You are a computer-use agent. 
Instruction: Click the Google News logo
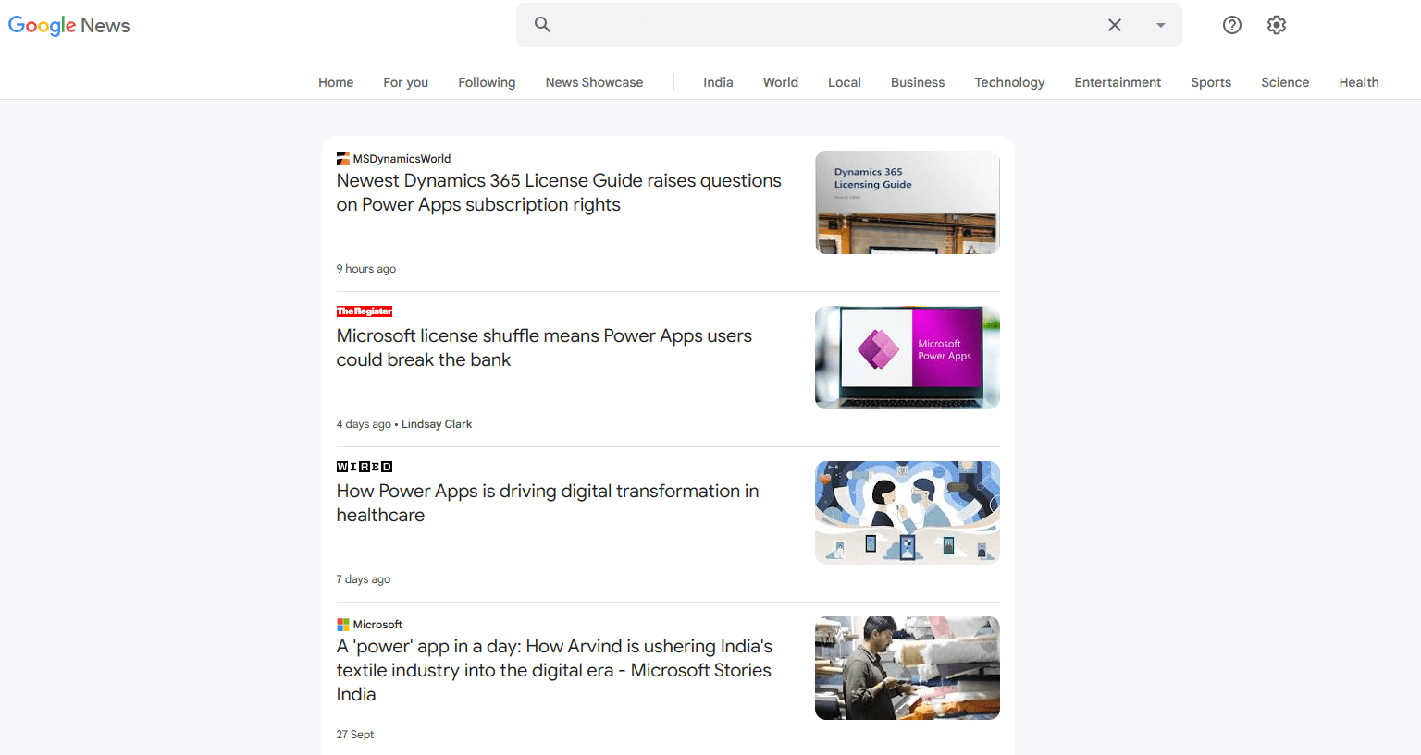tap(68, 25)
